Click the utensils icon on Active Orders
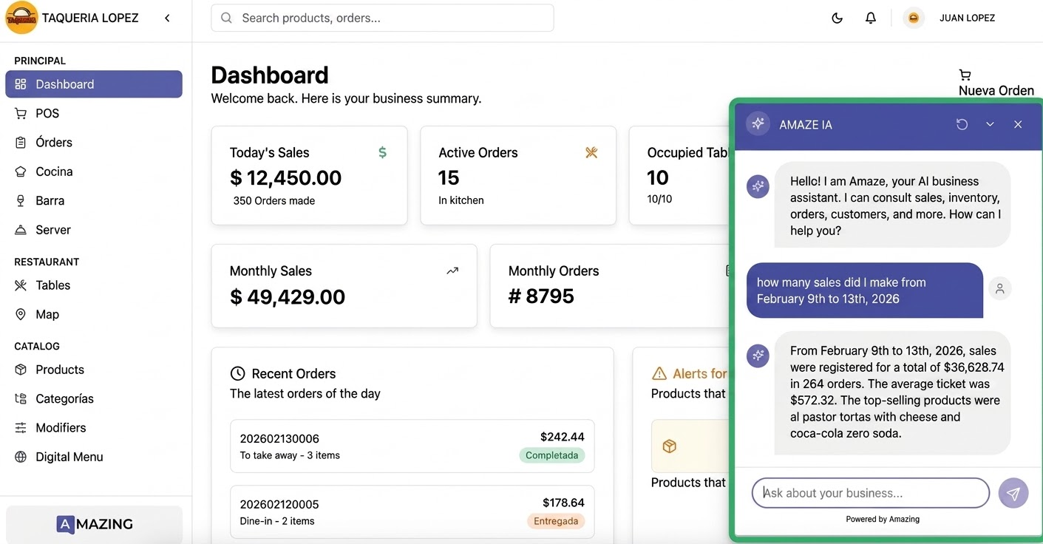 tap(591, 152)
